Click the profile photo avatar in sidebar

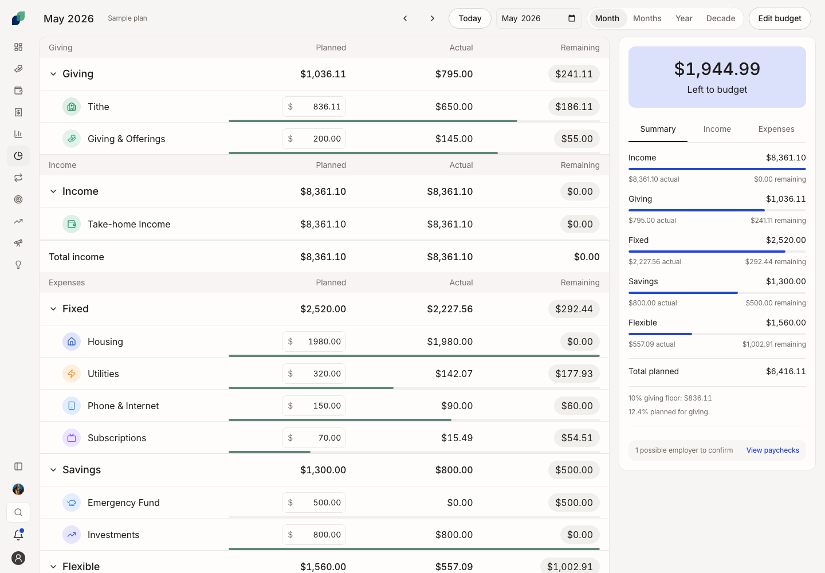pyautogui.click(x=18, y=489)
